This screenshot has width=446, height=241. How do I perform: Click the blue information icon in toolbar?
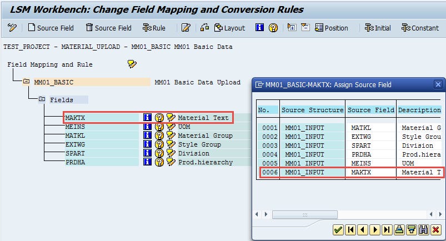pyautogui.click(x=259, y=27)
